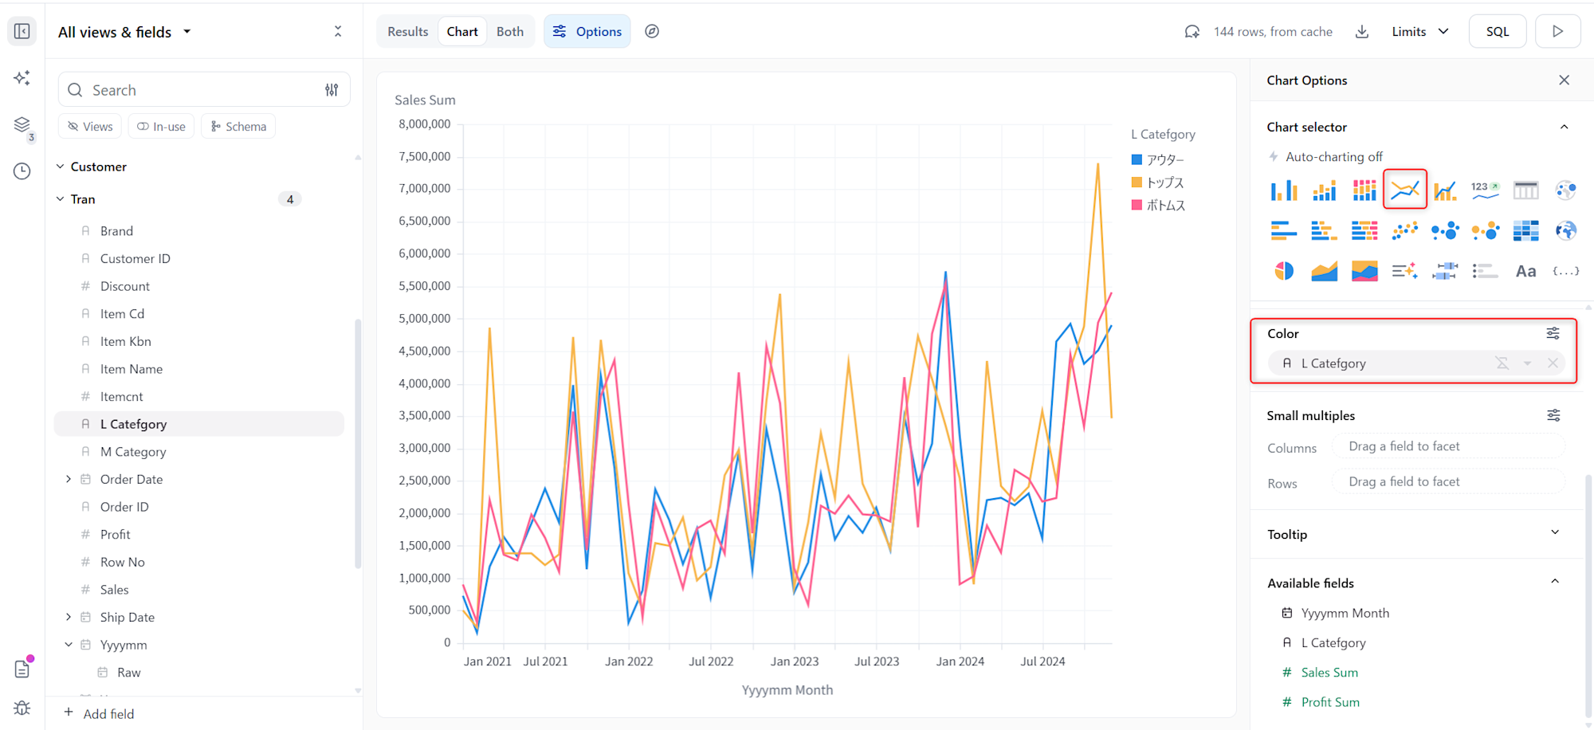
Task: Expand the Tooltip section
Action: pyautogui.click(x=1554, y=533)
